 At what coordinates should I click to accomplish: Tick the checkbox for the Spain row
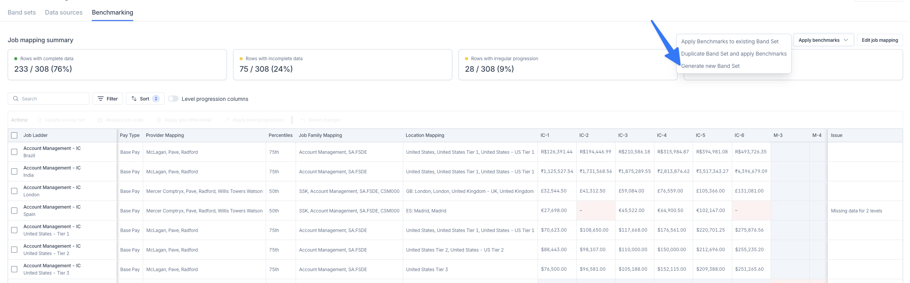point(14,211)
